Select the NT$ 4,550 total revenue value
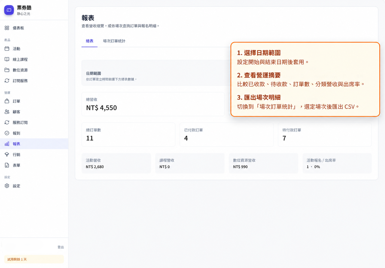The width and height of the screenshot is (385, 268). click(101, 108)
